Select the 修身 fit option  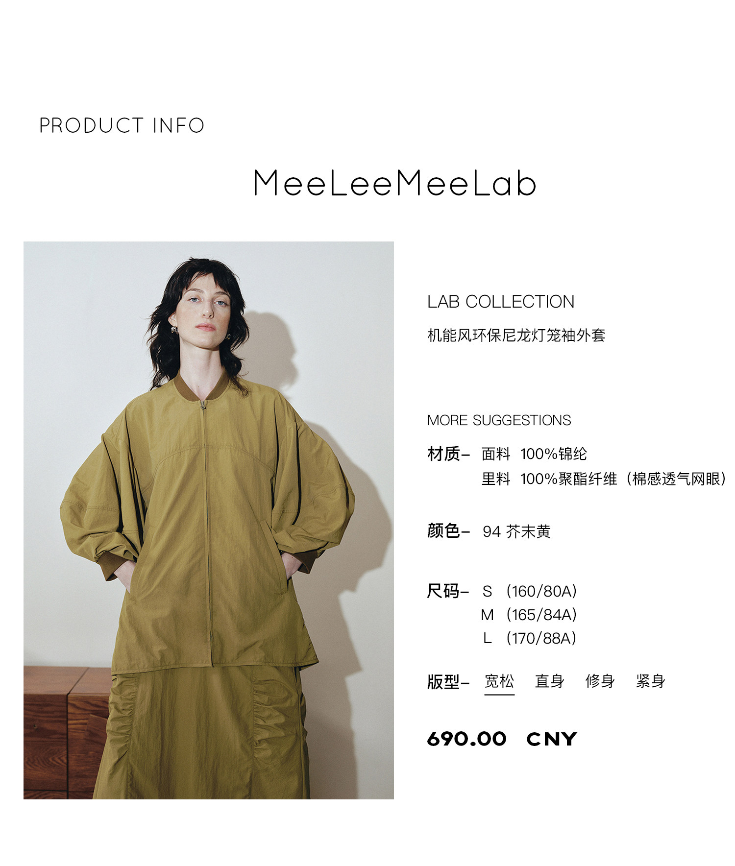click(600, 681)
